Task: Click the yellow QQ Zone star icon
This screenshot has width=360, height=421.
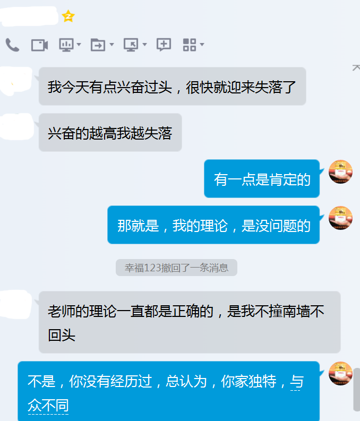Action: click(68, 16)
